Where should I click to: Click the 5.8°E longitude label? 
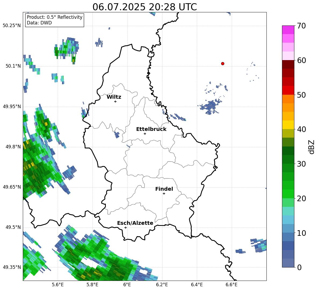[92, 285]
